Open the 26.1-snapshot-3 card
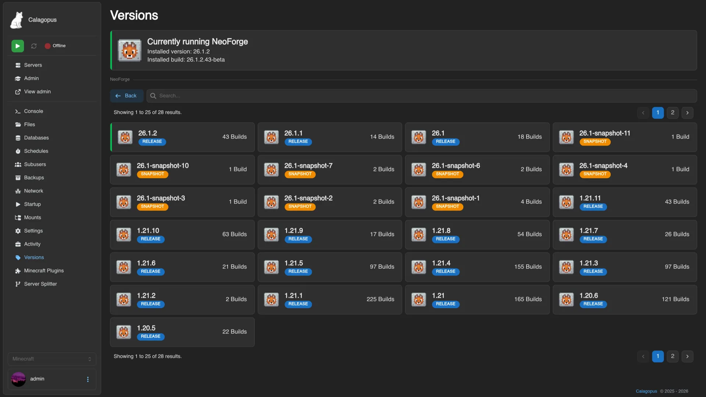This screenshot has height=397, width=706. pyautogui.click(x=182, y=202)
